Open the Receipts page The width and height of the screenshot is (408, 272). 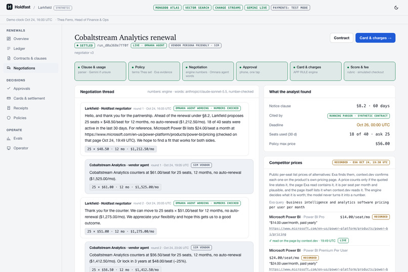(32, 108)
